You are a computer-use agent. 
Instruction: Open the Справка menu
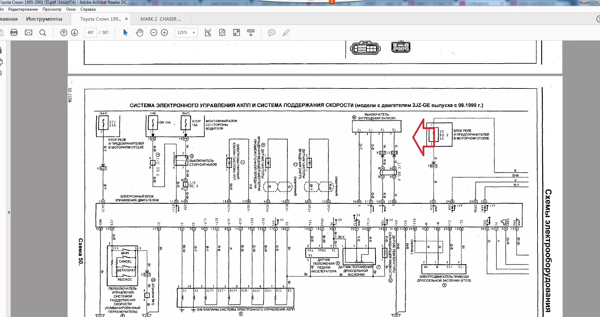88,9
